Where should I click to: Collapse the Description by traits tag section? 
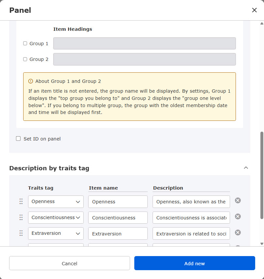(246, 168)
